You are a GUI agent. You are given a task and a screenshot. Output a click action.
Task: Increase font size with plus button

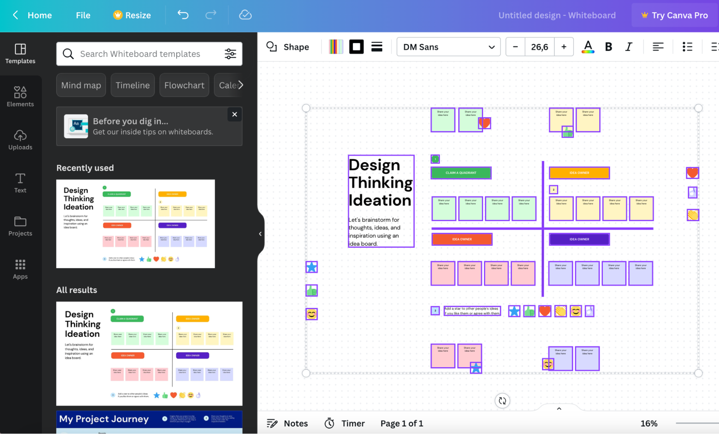point(564,47)
